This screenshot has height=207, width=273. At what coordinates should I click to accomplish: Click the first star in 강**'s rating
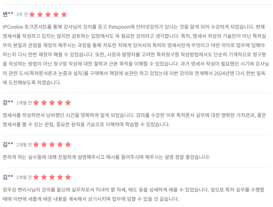pos(36,103)
